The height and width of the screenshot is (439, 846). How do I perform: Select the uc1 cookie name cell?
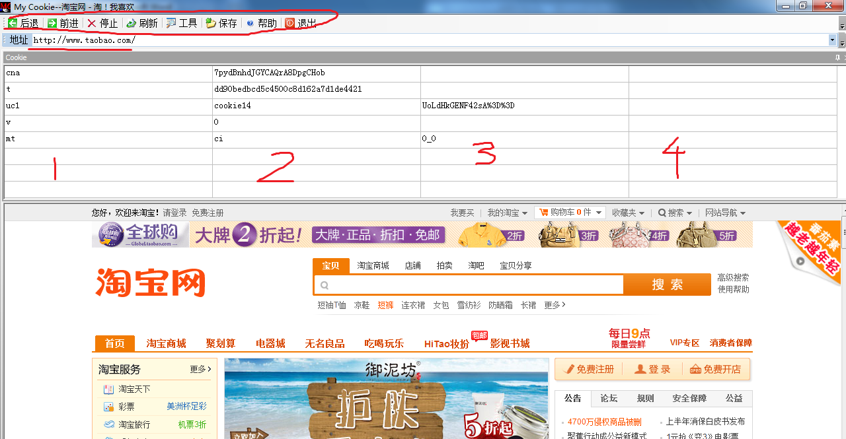(108, 106)
